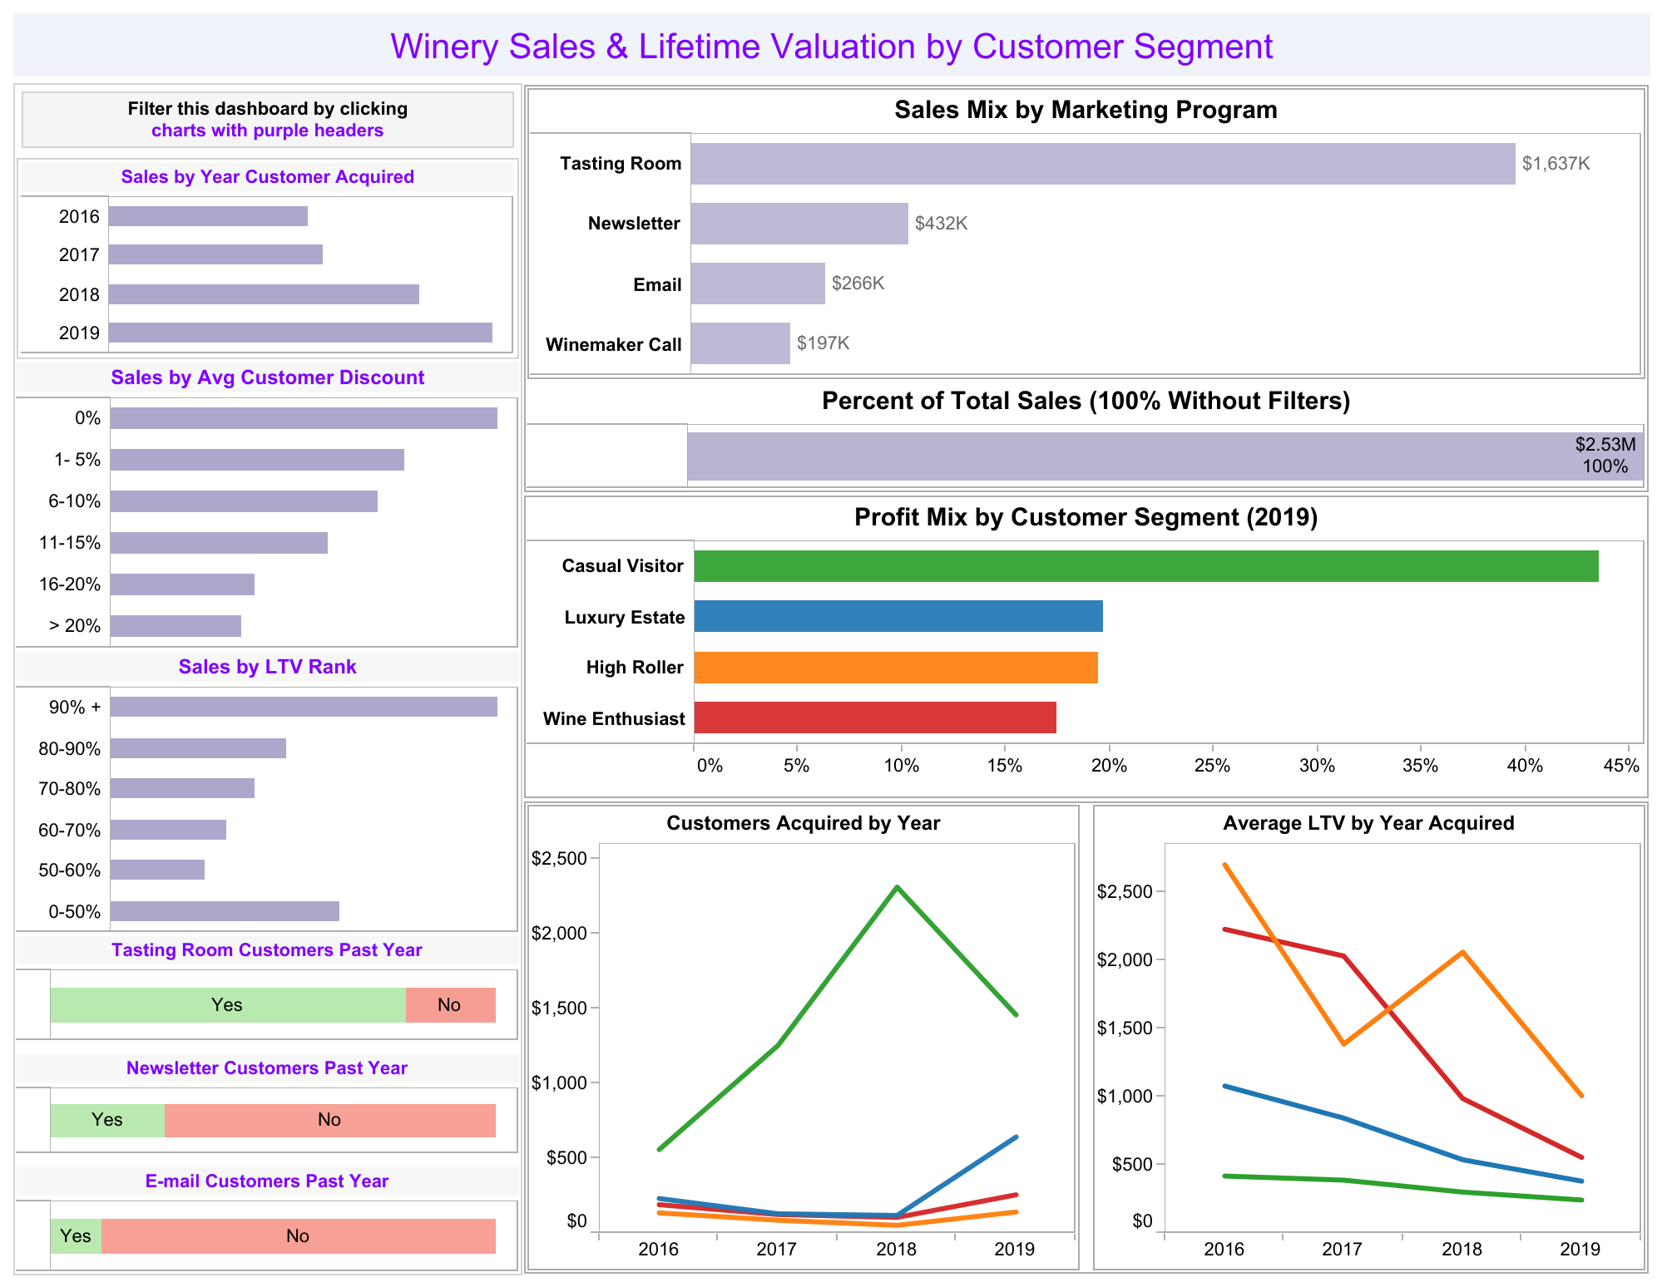Viewport: 1662px width, 1287px height.
Task: Select the Newsletter marketing program bar
Action: coord(799,224)
